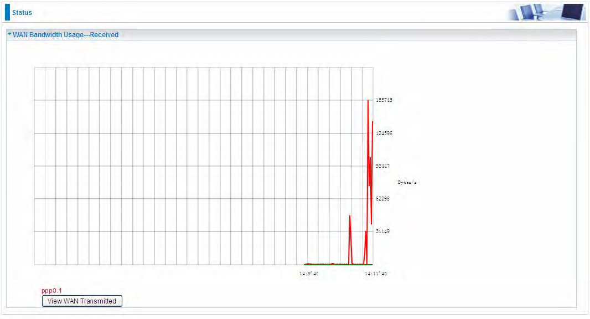Click the blue bar beside Status
Viewport: 590px width, 319px height.
coord(7,12)
